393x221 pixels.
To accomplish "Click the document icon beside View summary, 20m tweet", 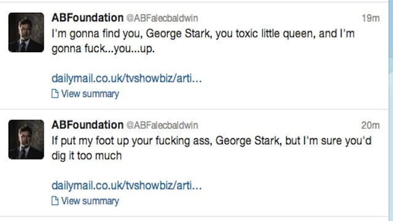I will 55,201.
